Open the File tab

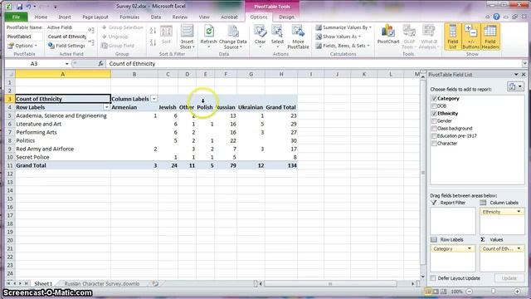[x=16, y=17]
